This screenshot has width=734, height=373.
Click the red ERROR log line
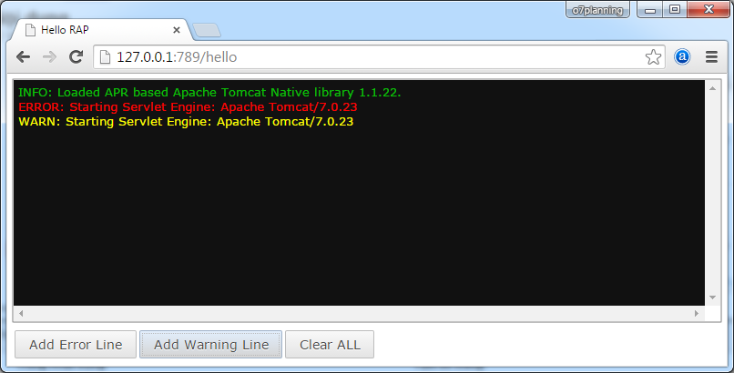click(x=188, y=107)
